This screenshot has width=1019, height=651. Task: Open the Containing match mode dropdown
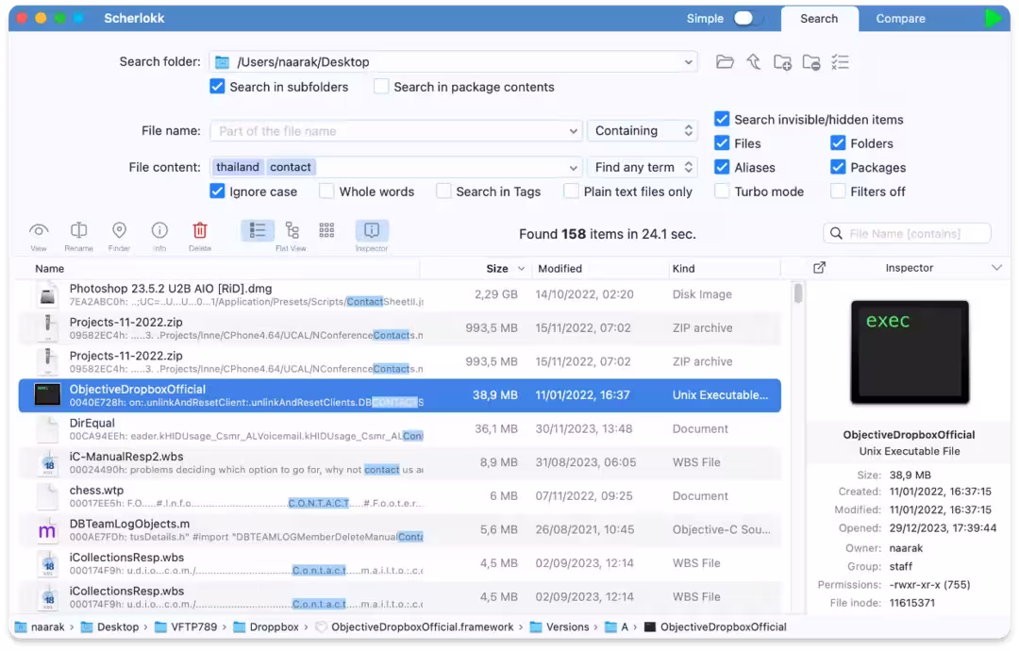tap(643, 130)
